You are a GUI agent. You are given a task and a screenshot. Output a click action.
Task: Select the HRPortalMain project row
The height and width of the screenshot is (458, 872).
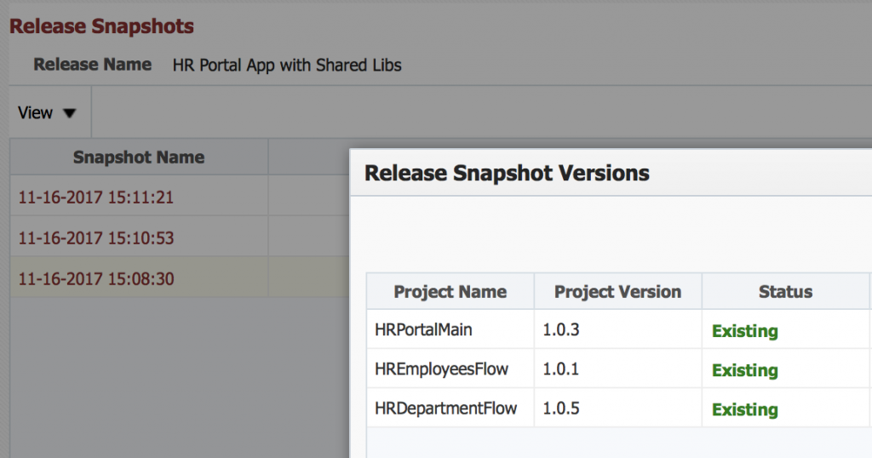619,329
